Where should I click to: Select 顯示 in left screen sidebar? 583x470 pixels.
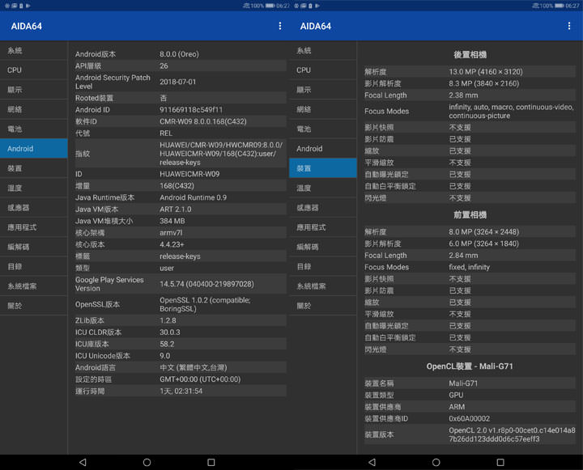click(34, 90)
